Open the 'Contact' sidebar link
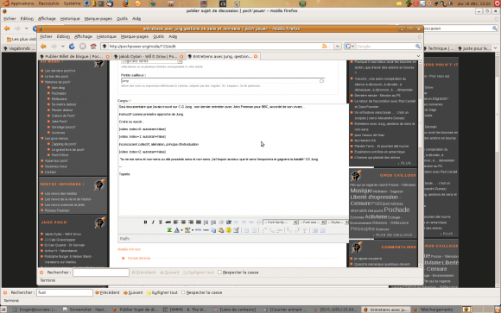 point(50,172)
